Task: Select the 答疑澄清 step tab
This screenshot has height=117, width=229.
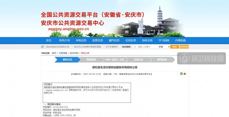Action: [91, 60]
